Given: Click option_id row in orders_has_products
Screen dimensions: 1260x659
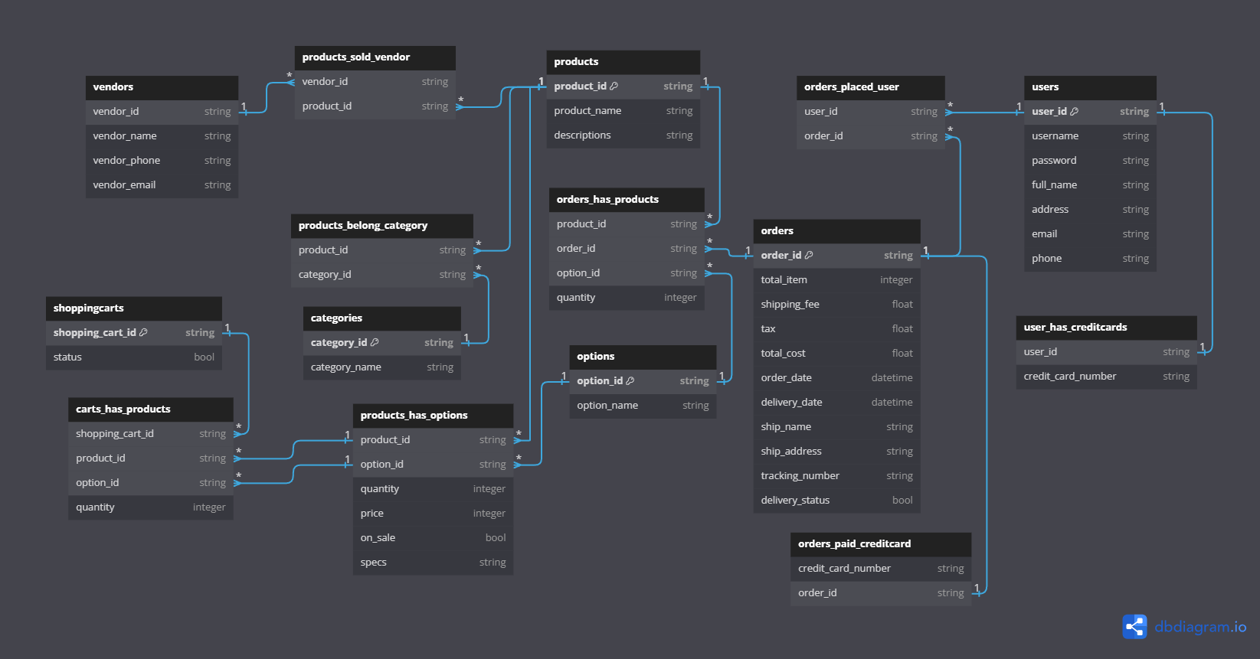Looking at the screenshot, I should [x=627, y=273].
